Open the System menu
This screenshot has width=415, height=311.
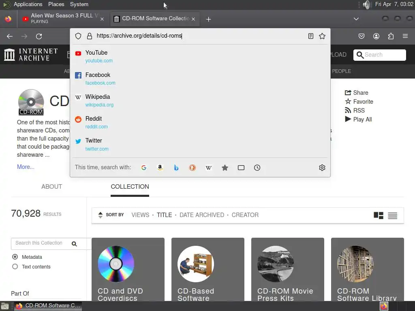(x=79, y=4)
